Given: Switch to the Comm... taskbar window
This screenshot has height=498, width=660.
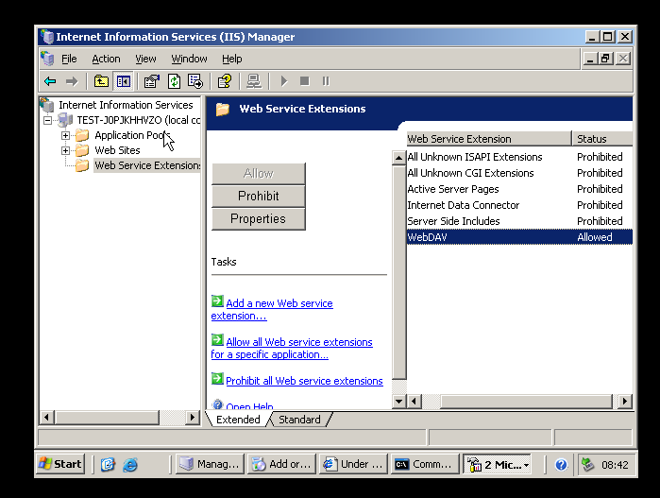Looking at the screenshot, I should [x=424, y=464].
